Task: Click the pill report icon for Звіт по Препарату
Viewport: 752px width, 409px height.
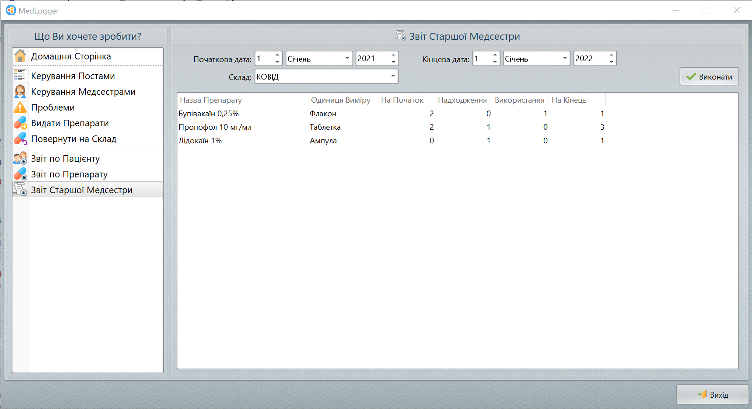Action: click(x=20, y=174)
